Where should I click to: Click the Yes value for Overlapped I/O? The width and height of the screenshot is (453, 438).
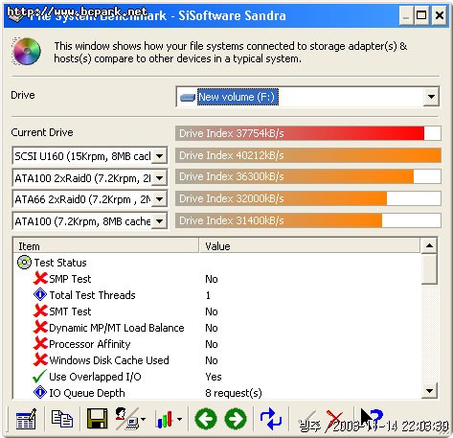pyautogui.click(x=214, y=377)
